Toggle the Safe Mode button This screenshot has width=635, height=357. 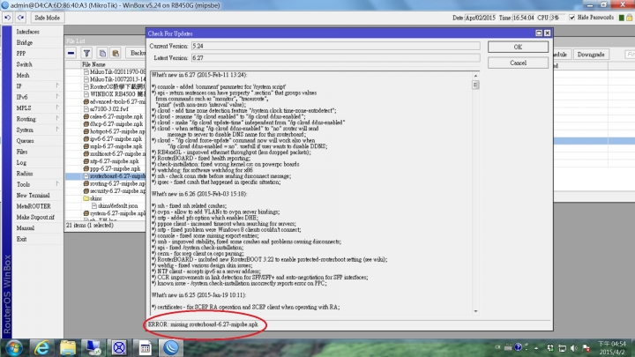(47, 18)
